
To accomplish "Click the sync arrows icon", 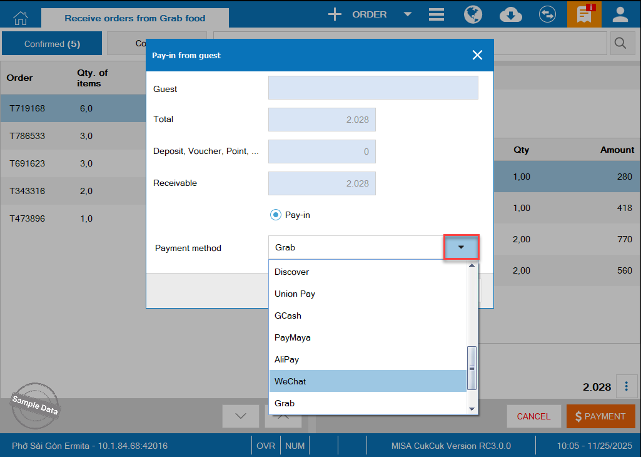I will (548, 14).
